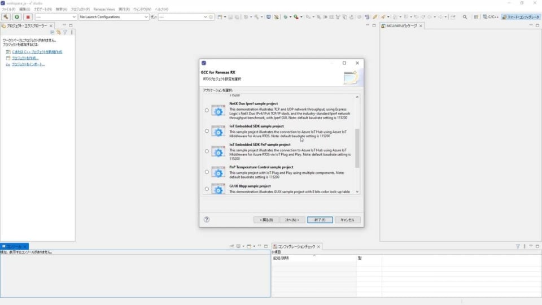Click the dialog list scrollbar thumb

(357, 148)
